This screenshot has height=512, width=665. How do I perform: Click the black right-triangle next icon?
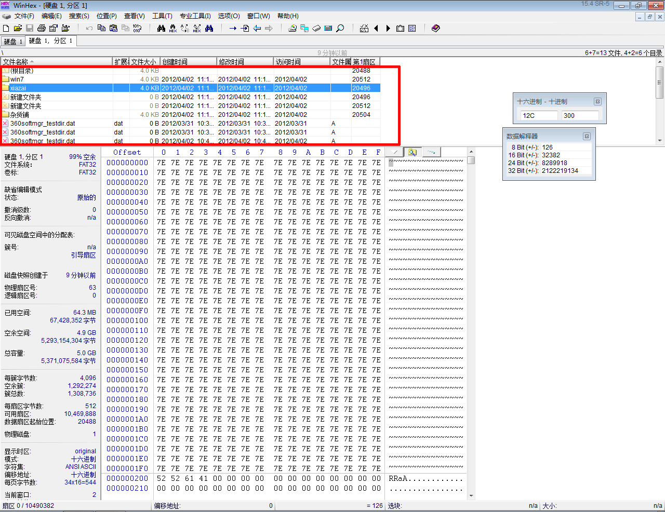pos(388,28)
